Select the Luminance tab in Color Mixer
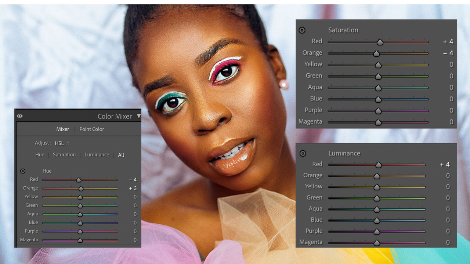 tap(97, 155)
